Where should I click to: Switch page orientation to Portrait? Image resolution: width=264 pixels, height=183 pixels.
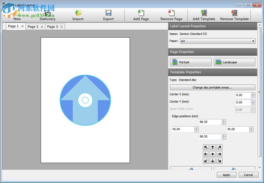[x=190, y=62]
